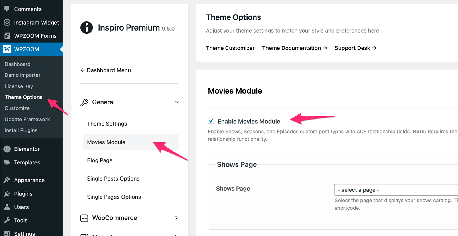Click the Shows Page field label
The height and width of the screenshot is (236, 458).
(x=233, y=189)
